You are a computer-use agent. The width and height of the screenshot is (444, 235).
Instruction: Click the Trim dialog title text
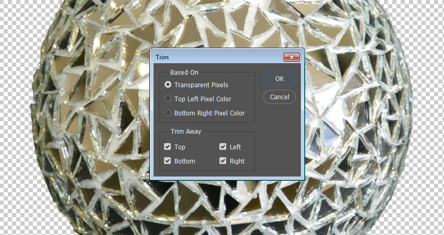tap(162, 57)
